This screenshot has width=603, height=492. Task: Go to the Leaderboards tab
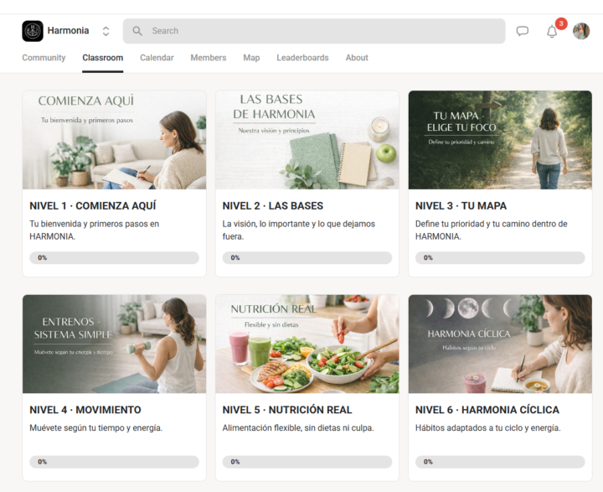pyautogui.click(x=302, y=58)
